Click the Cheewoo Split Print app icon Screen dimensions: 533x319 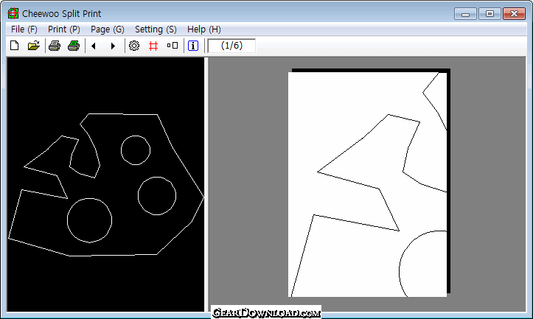click(x=12, y=13)
